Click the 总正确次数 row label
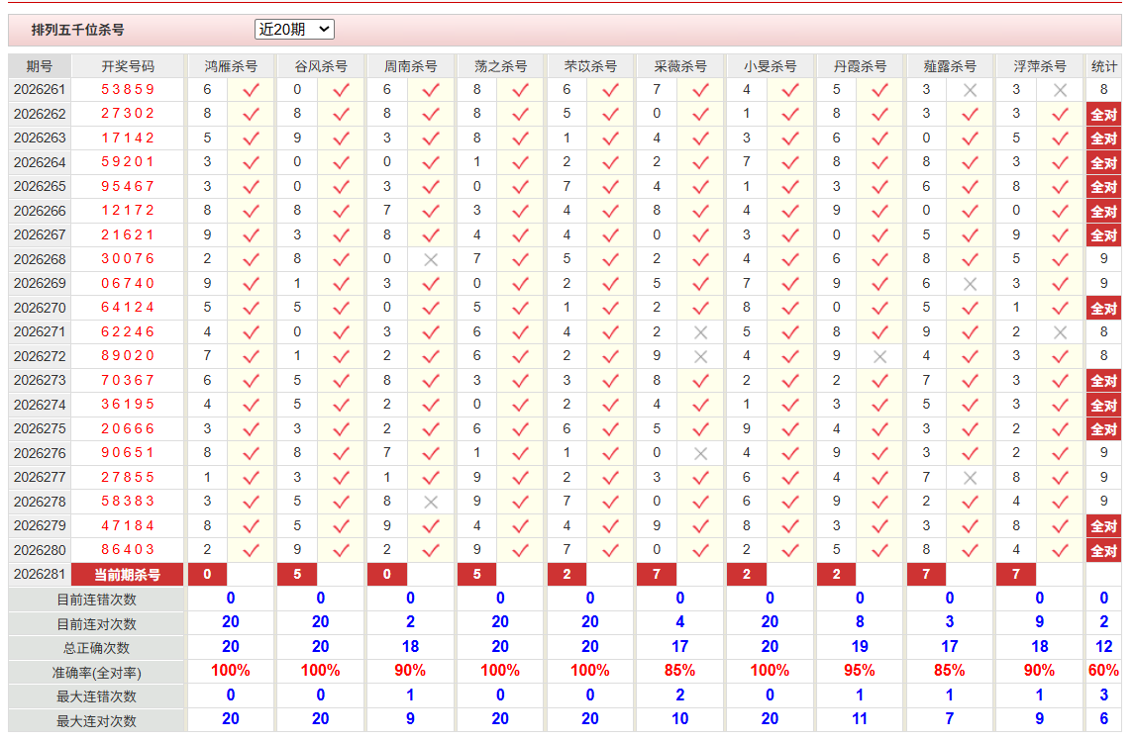 [x=96, y=648]
